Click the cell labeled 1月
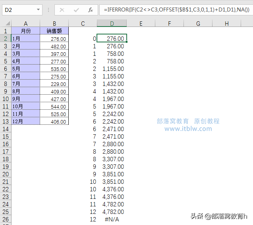 click(26, 39)
